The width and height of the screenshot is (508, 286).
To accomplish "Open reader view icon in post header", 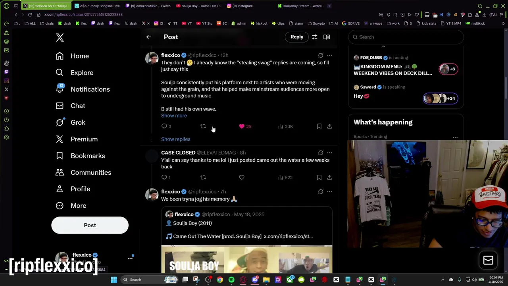I will 327,37.
